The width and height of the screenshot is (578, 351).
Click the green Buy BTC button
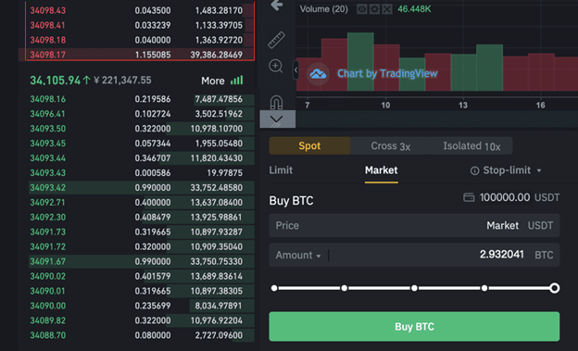pos(414,327)
